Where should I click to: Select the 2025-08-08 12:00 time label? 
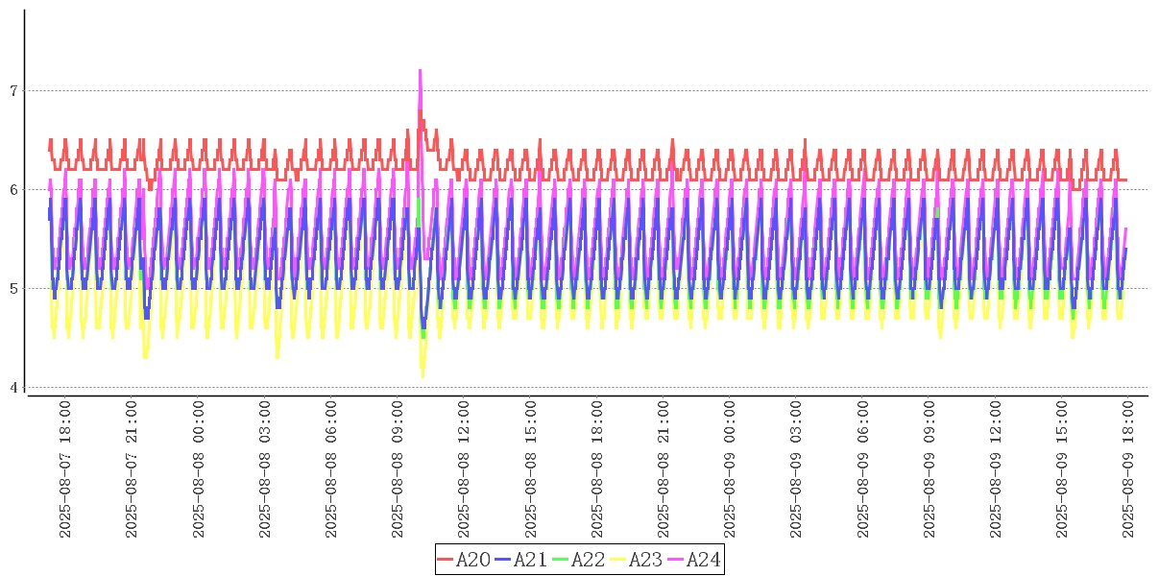pos(464,470)
